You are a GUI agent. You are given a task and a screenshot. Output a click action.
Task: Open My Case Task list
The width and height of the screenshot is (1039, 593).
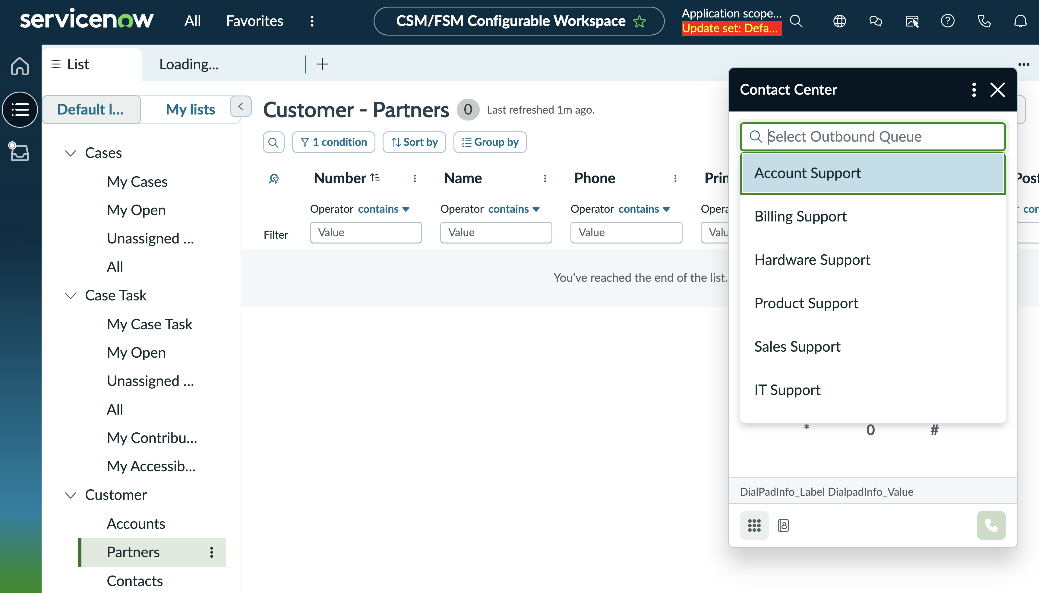click(149, 324)
